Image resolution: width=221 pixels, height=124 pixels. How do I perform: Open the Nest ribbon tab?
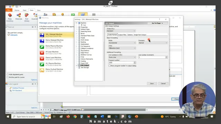25,10
